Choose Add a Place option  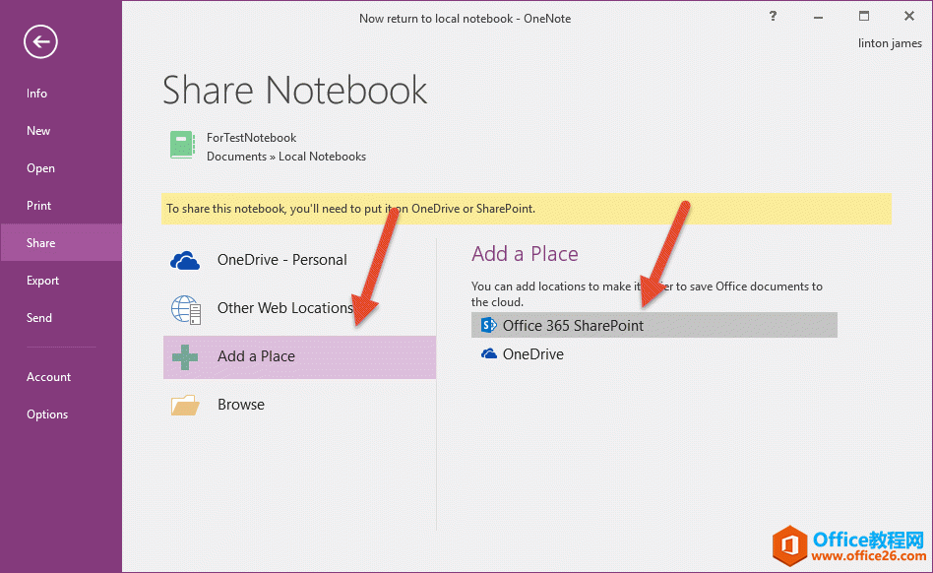(x=299, y=357)
